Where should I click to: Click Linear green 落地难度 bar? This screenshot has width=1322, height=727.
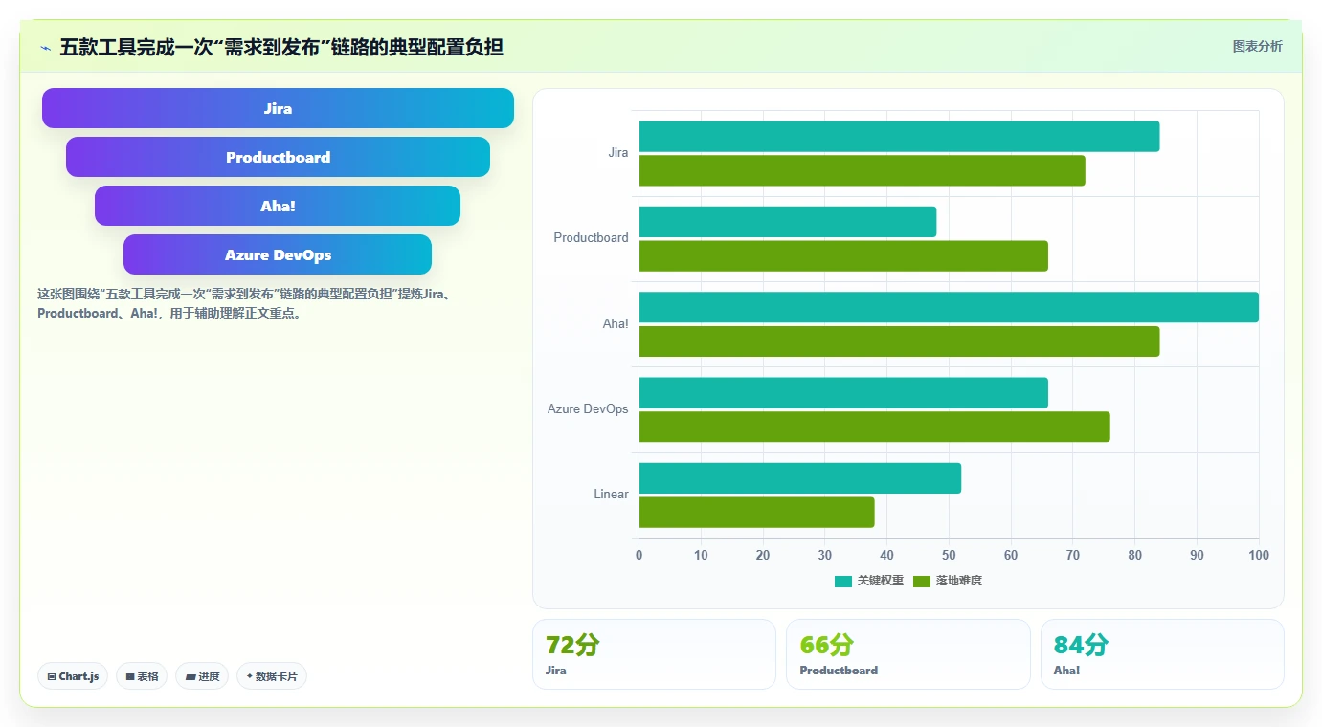tap(756, 513)
